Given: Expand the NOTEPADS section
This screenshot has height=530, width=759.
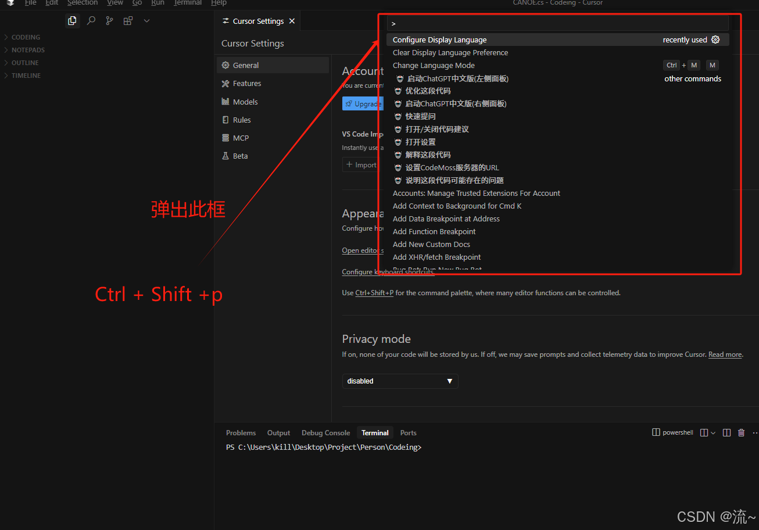Looking at the screenshot, I should pos(28,50).
